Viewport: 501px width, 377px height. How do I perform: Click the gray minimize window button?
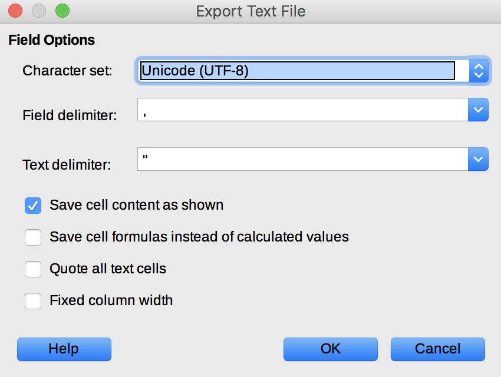[x=39, y=11]
